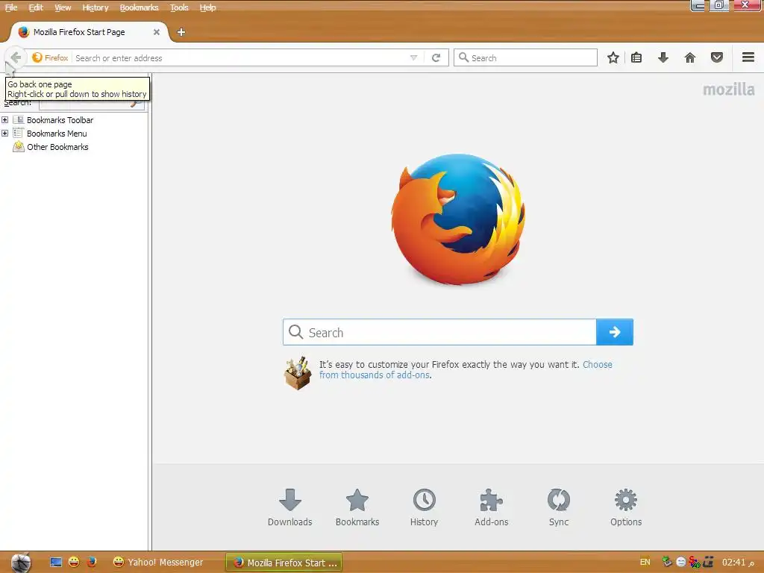764x573 pixels.
Task: Click the Firefox logo on start page
Action: (458, 219)
